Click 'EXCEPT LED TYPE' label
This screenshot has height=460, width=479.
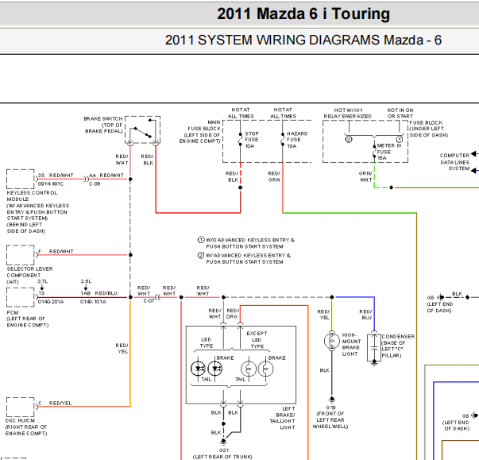coord(257,340)
